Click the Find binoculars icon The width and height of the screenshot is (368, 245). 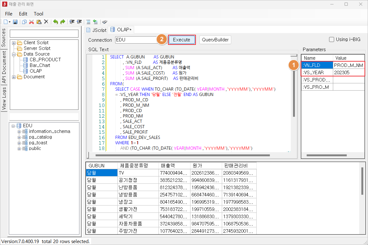click(x=105, y=22)
